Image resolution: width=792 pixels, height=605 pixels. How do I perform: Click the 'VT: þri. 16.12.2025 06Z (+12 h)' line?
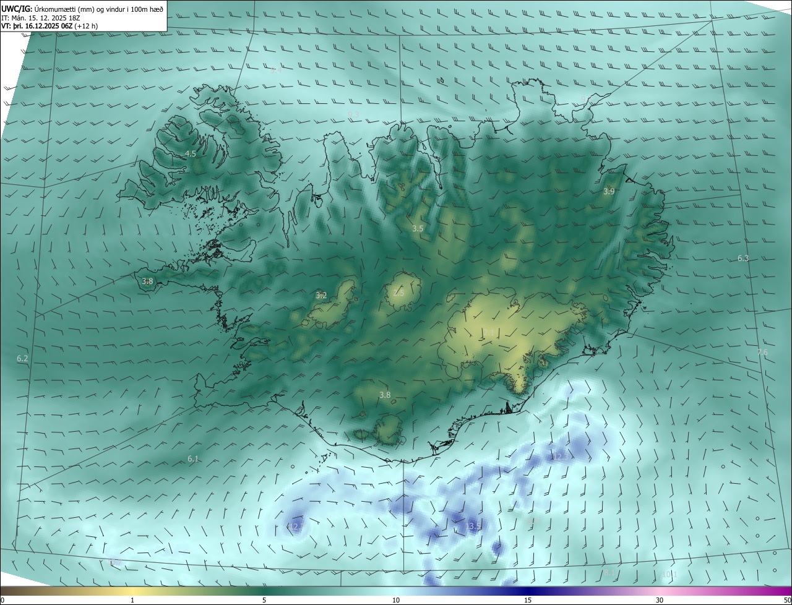tap(49, 26)
